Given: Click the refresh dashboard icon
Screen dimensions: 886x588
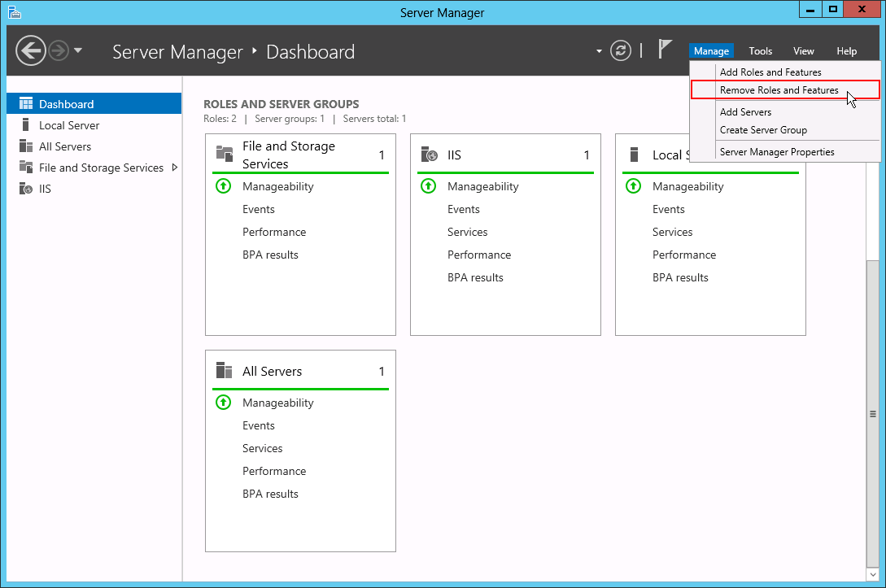Looking at the screenshot, I should pyautogui.click(x=621, y=51).
